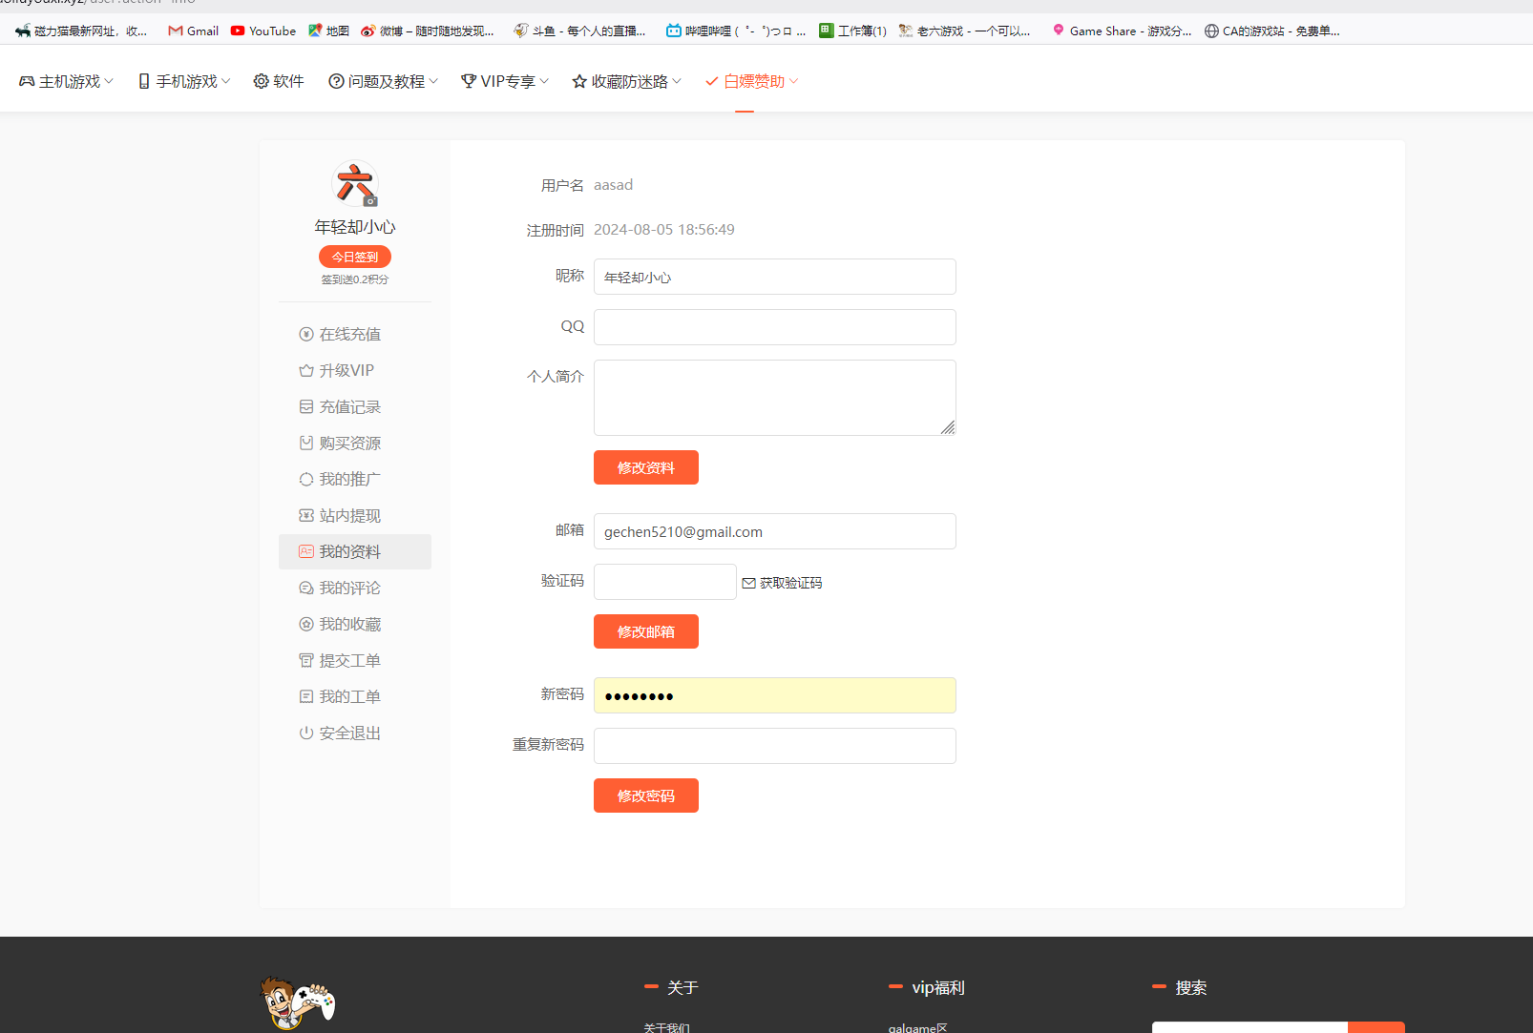
Task: Expand the 主机游戏 dropdown menu
Action: [67, 82]
